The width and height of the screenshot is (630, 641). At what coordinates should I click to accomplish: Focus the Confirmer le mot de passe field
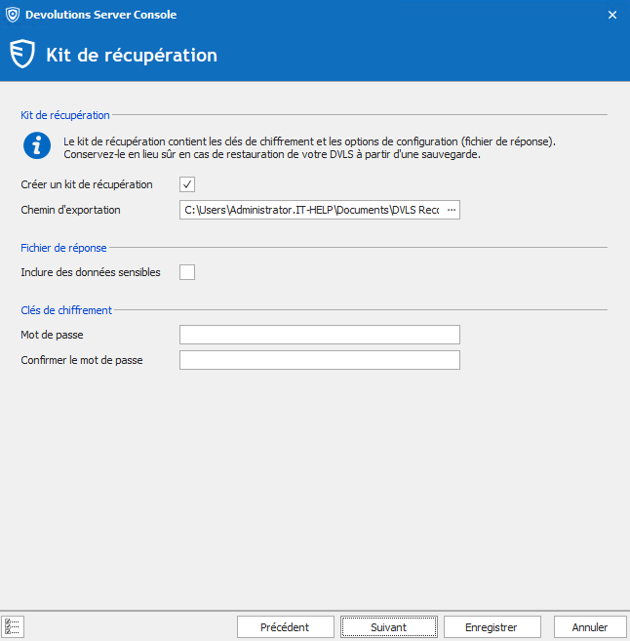click(319, 360)
